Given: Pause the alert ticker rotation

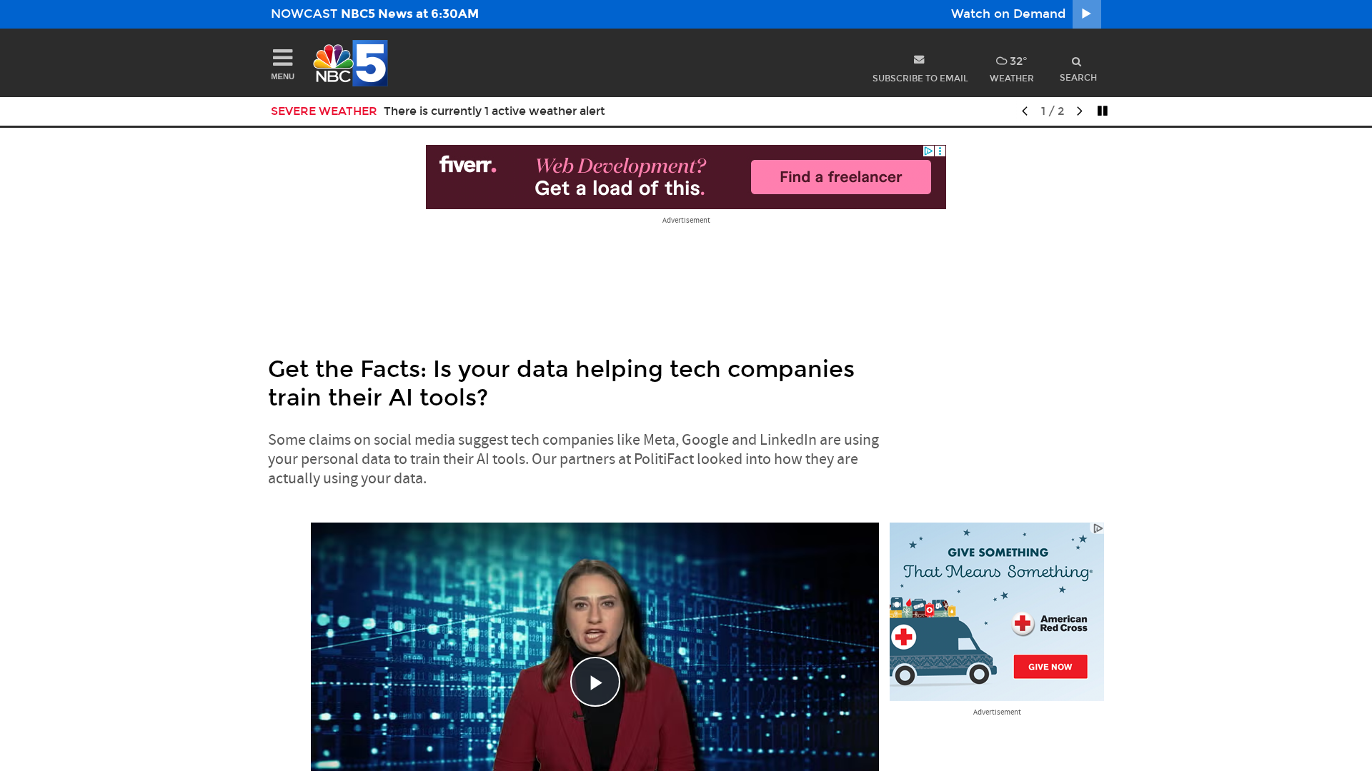Looking at the screenshot, I should [1103, 111].
